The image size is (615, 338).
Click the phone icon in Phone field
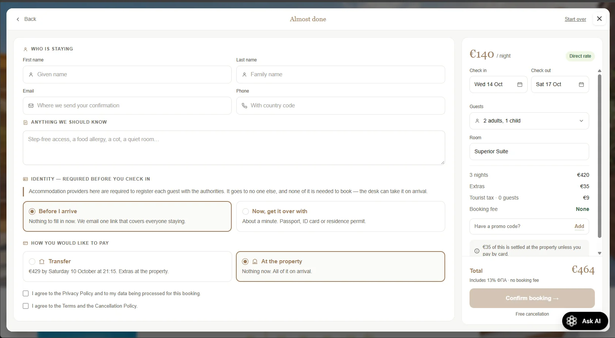coord(245,106)
